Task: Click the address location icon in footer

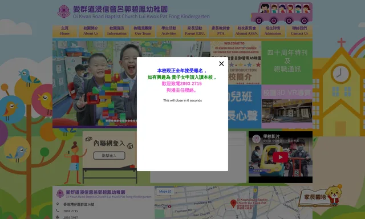Action: click(58, 204)
